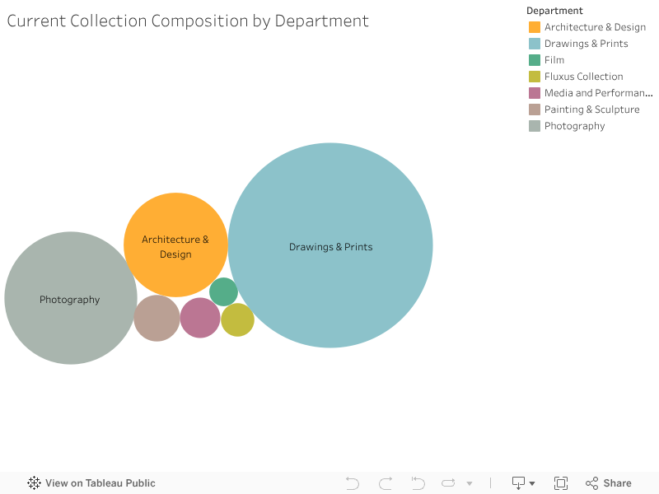Screen dimensions: 659x494
Task: Click the Redo arrow icon
Action: point(386,483)
